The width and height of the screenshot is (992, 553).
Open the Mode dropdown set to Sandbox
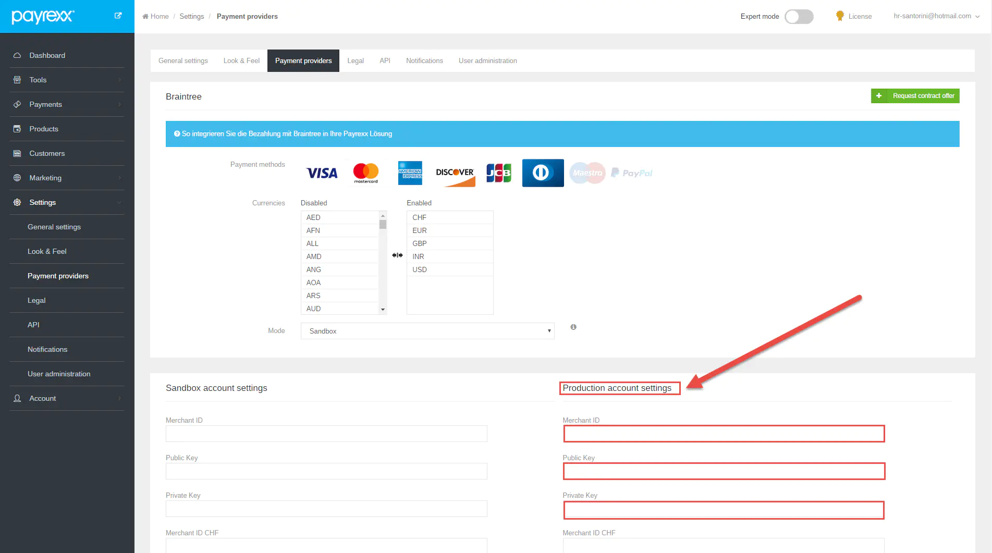click(x=427, y=331)
